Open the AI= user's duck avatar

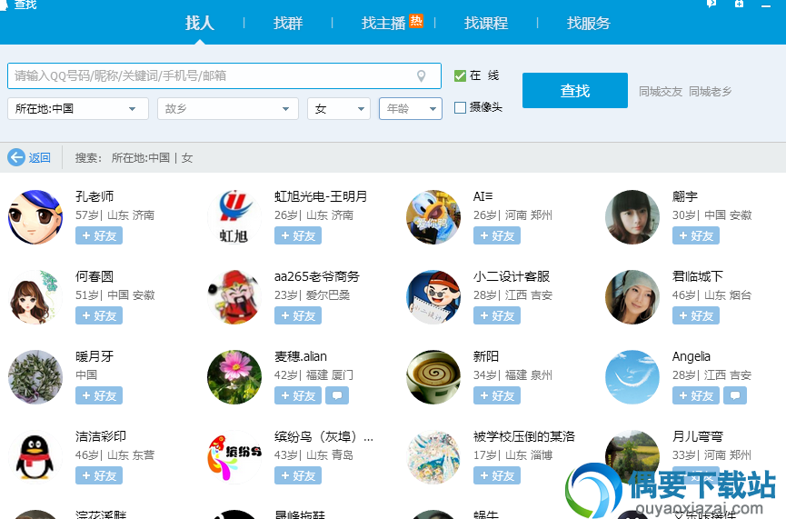click(x=433, y=216)
